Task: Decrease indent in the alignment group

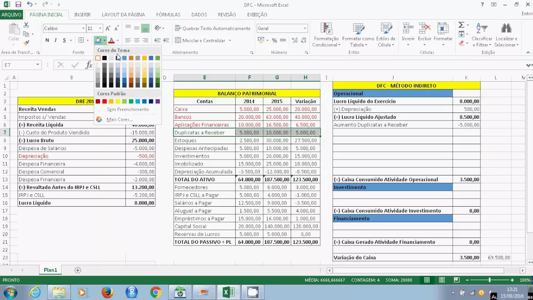Action: tap(157, 40)
